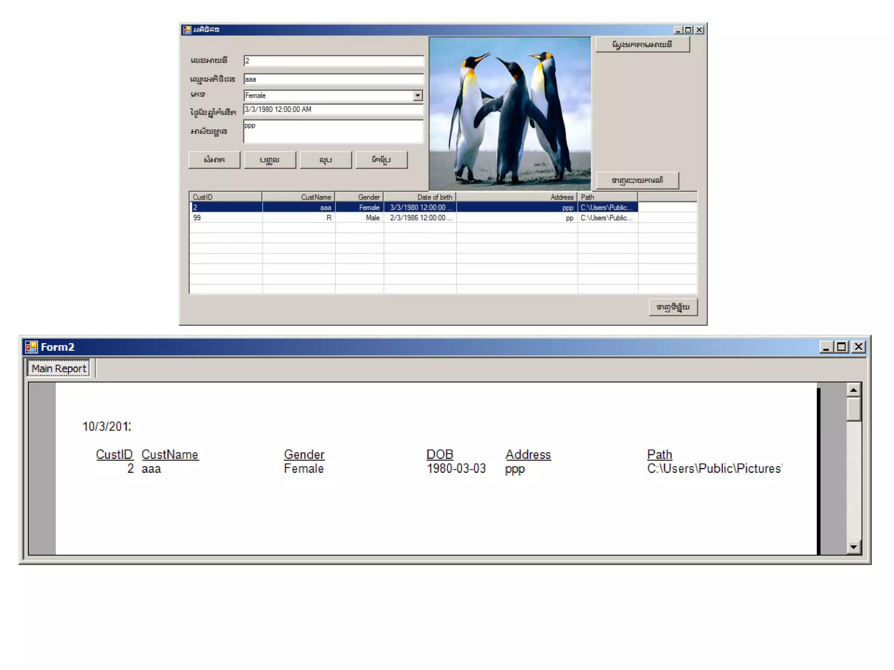
Task: Click the date of birth text field
Action: tap(334, 109)
